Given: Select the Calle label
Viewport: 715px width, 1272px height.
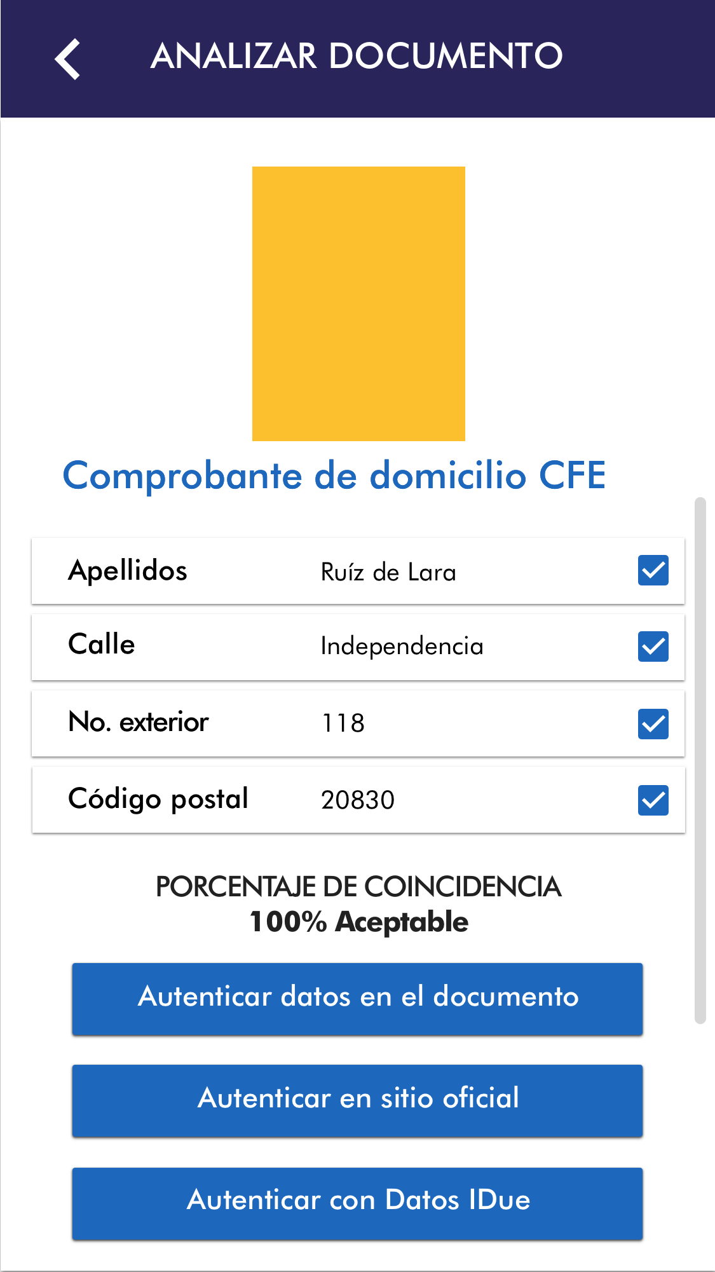Looking at the screenshot, I should click(102, 645).
